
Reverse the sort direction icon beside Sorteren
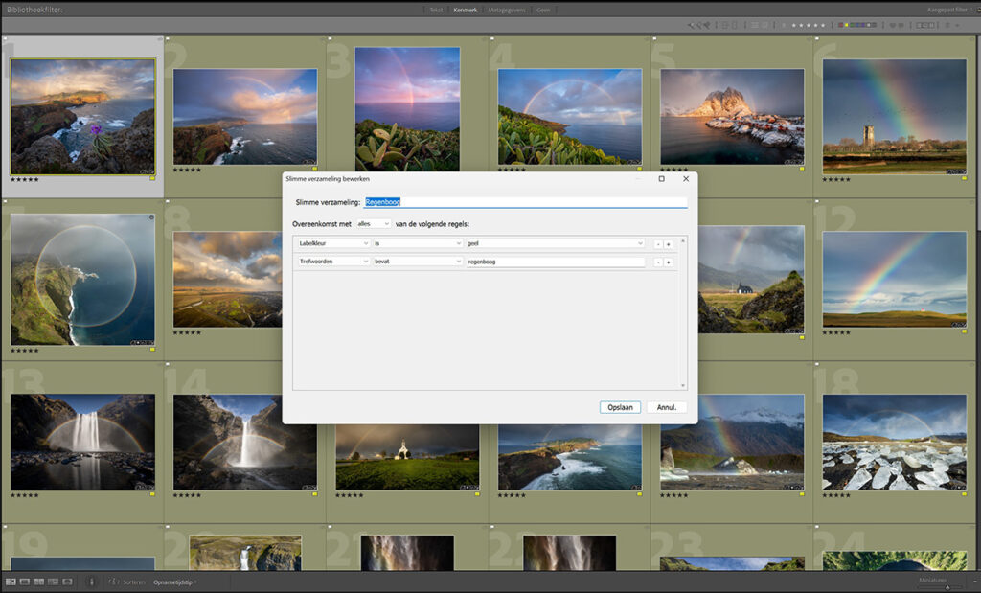(113, 582)
